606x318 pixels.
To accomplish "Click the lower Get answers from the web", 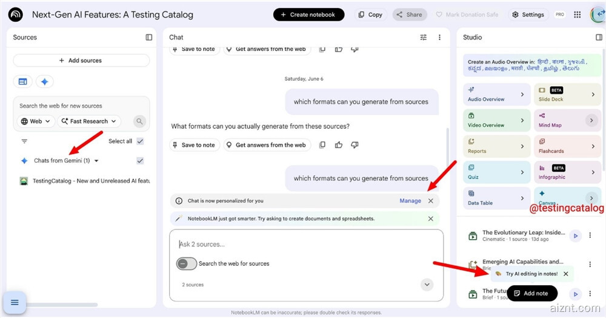I will coord(267,144).
